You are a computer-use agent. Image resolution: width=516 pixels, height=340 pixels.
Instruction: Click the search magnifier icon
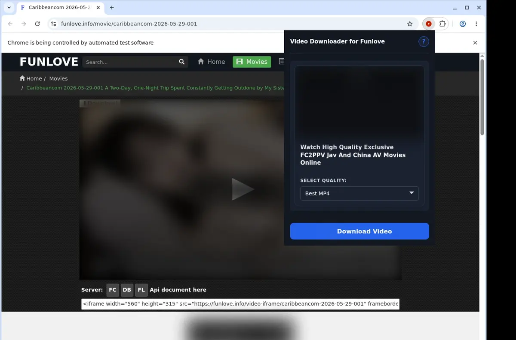(x=182, y=62)
